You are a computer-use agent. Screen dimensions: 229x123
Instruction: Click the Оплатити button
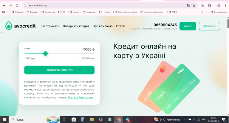tap(209, 26)
